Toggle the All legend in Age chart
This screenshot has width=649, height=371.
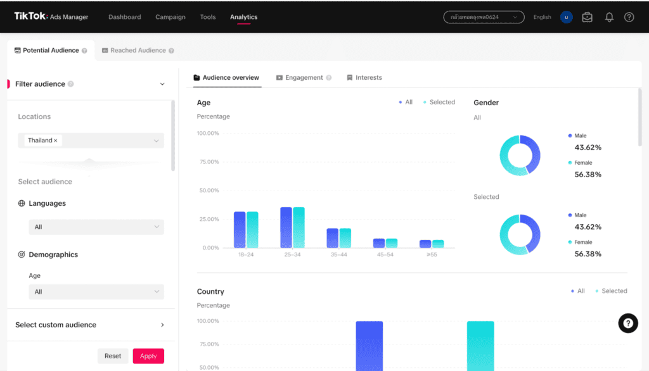coord(406,102)
